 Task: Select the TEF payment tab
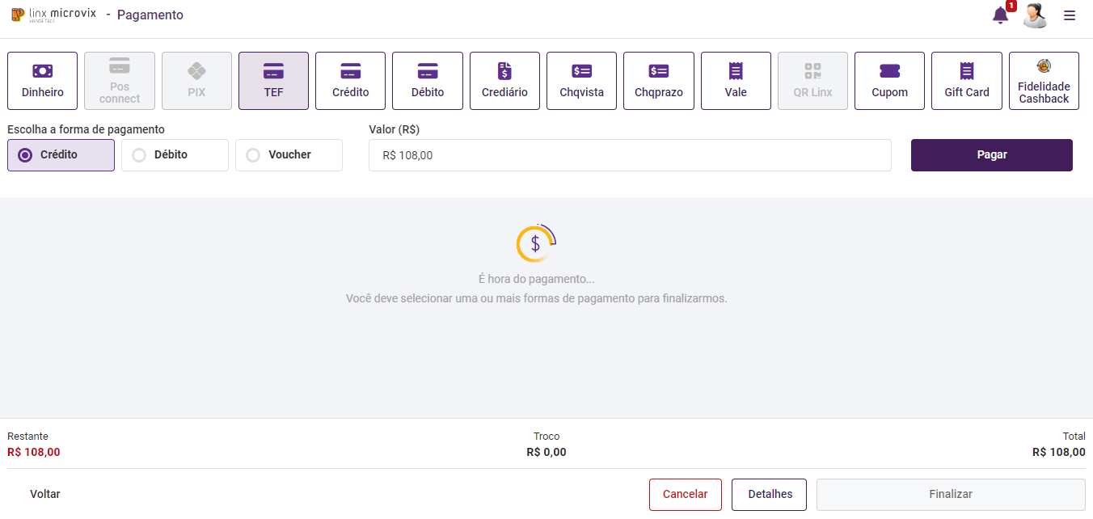(x=273, y=81)
